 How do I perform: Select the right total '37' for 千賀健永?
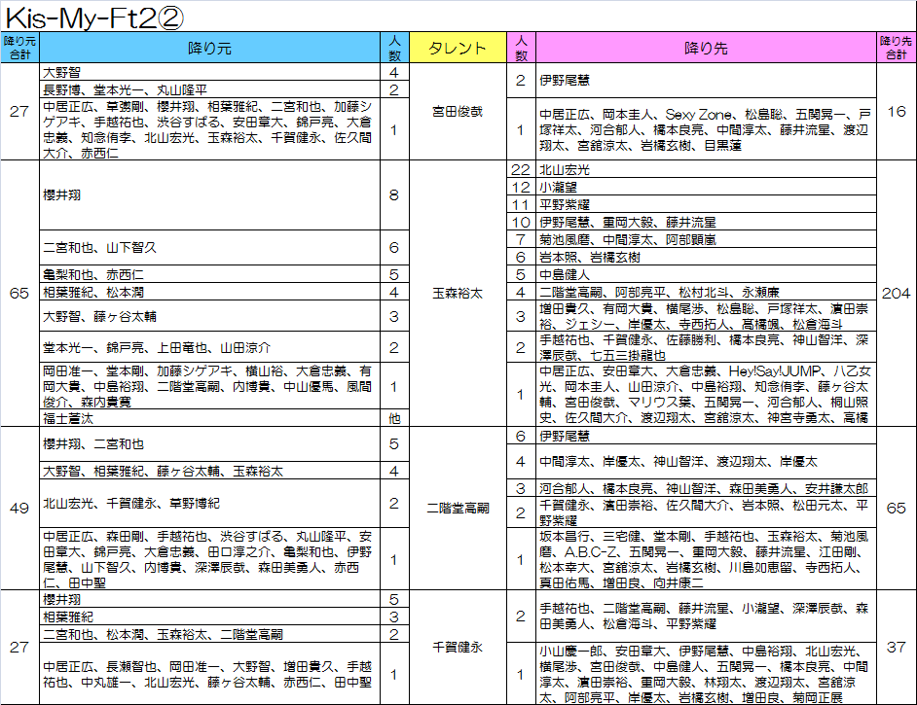click(x=896, y=648)
